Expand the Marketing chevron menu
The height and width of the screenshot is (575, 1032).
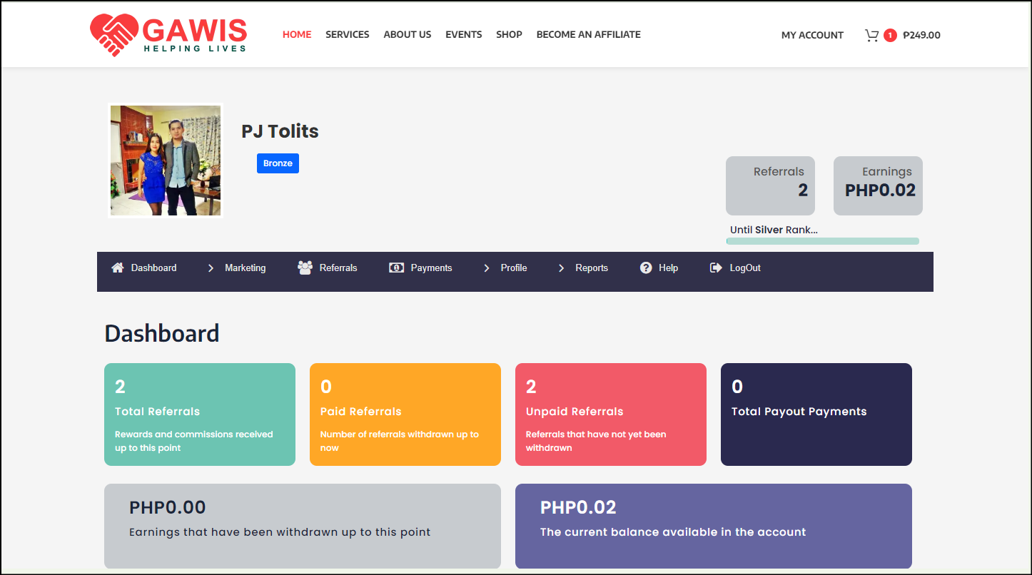211,268
